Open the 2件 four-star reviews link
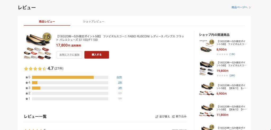Image resolution: width=271 pixels, height=130 pixels. [x=120, y=82]
